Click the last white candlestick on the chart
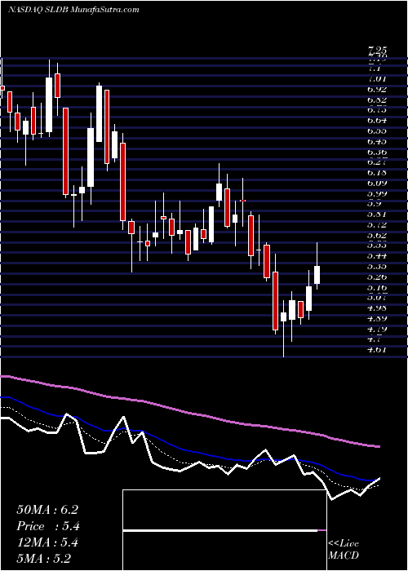This screenshot has height=571, width=408. tap(317, 275)
